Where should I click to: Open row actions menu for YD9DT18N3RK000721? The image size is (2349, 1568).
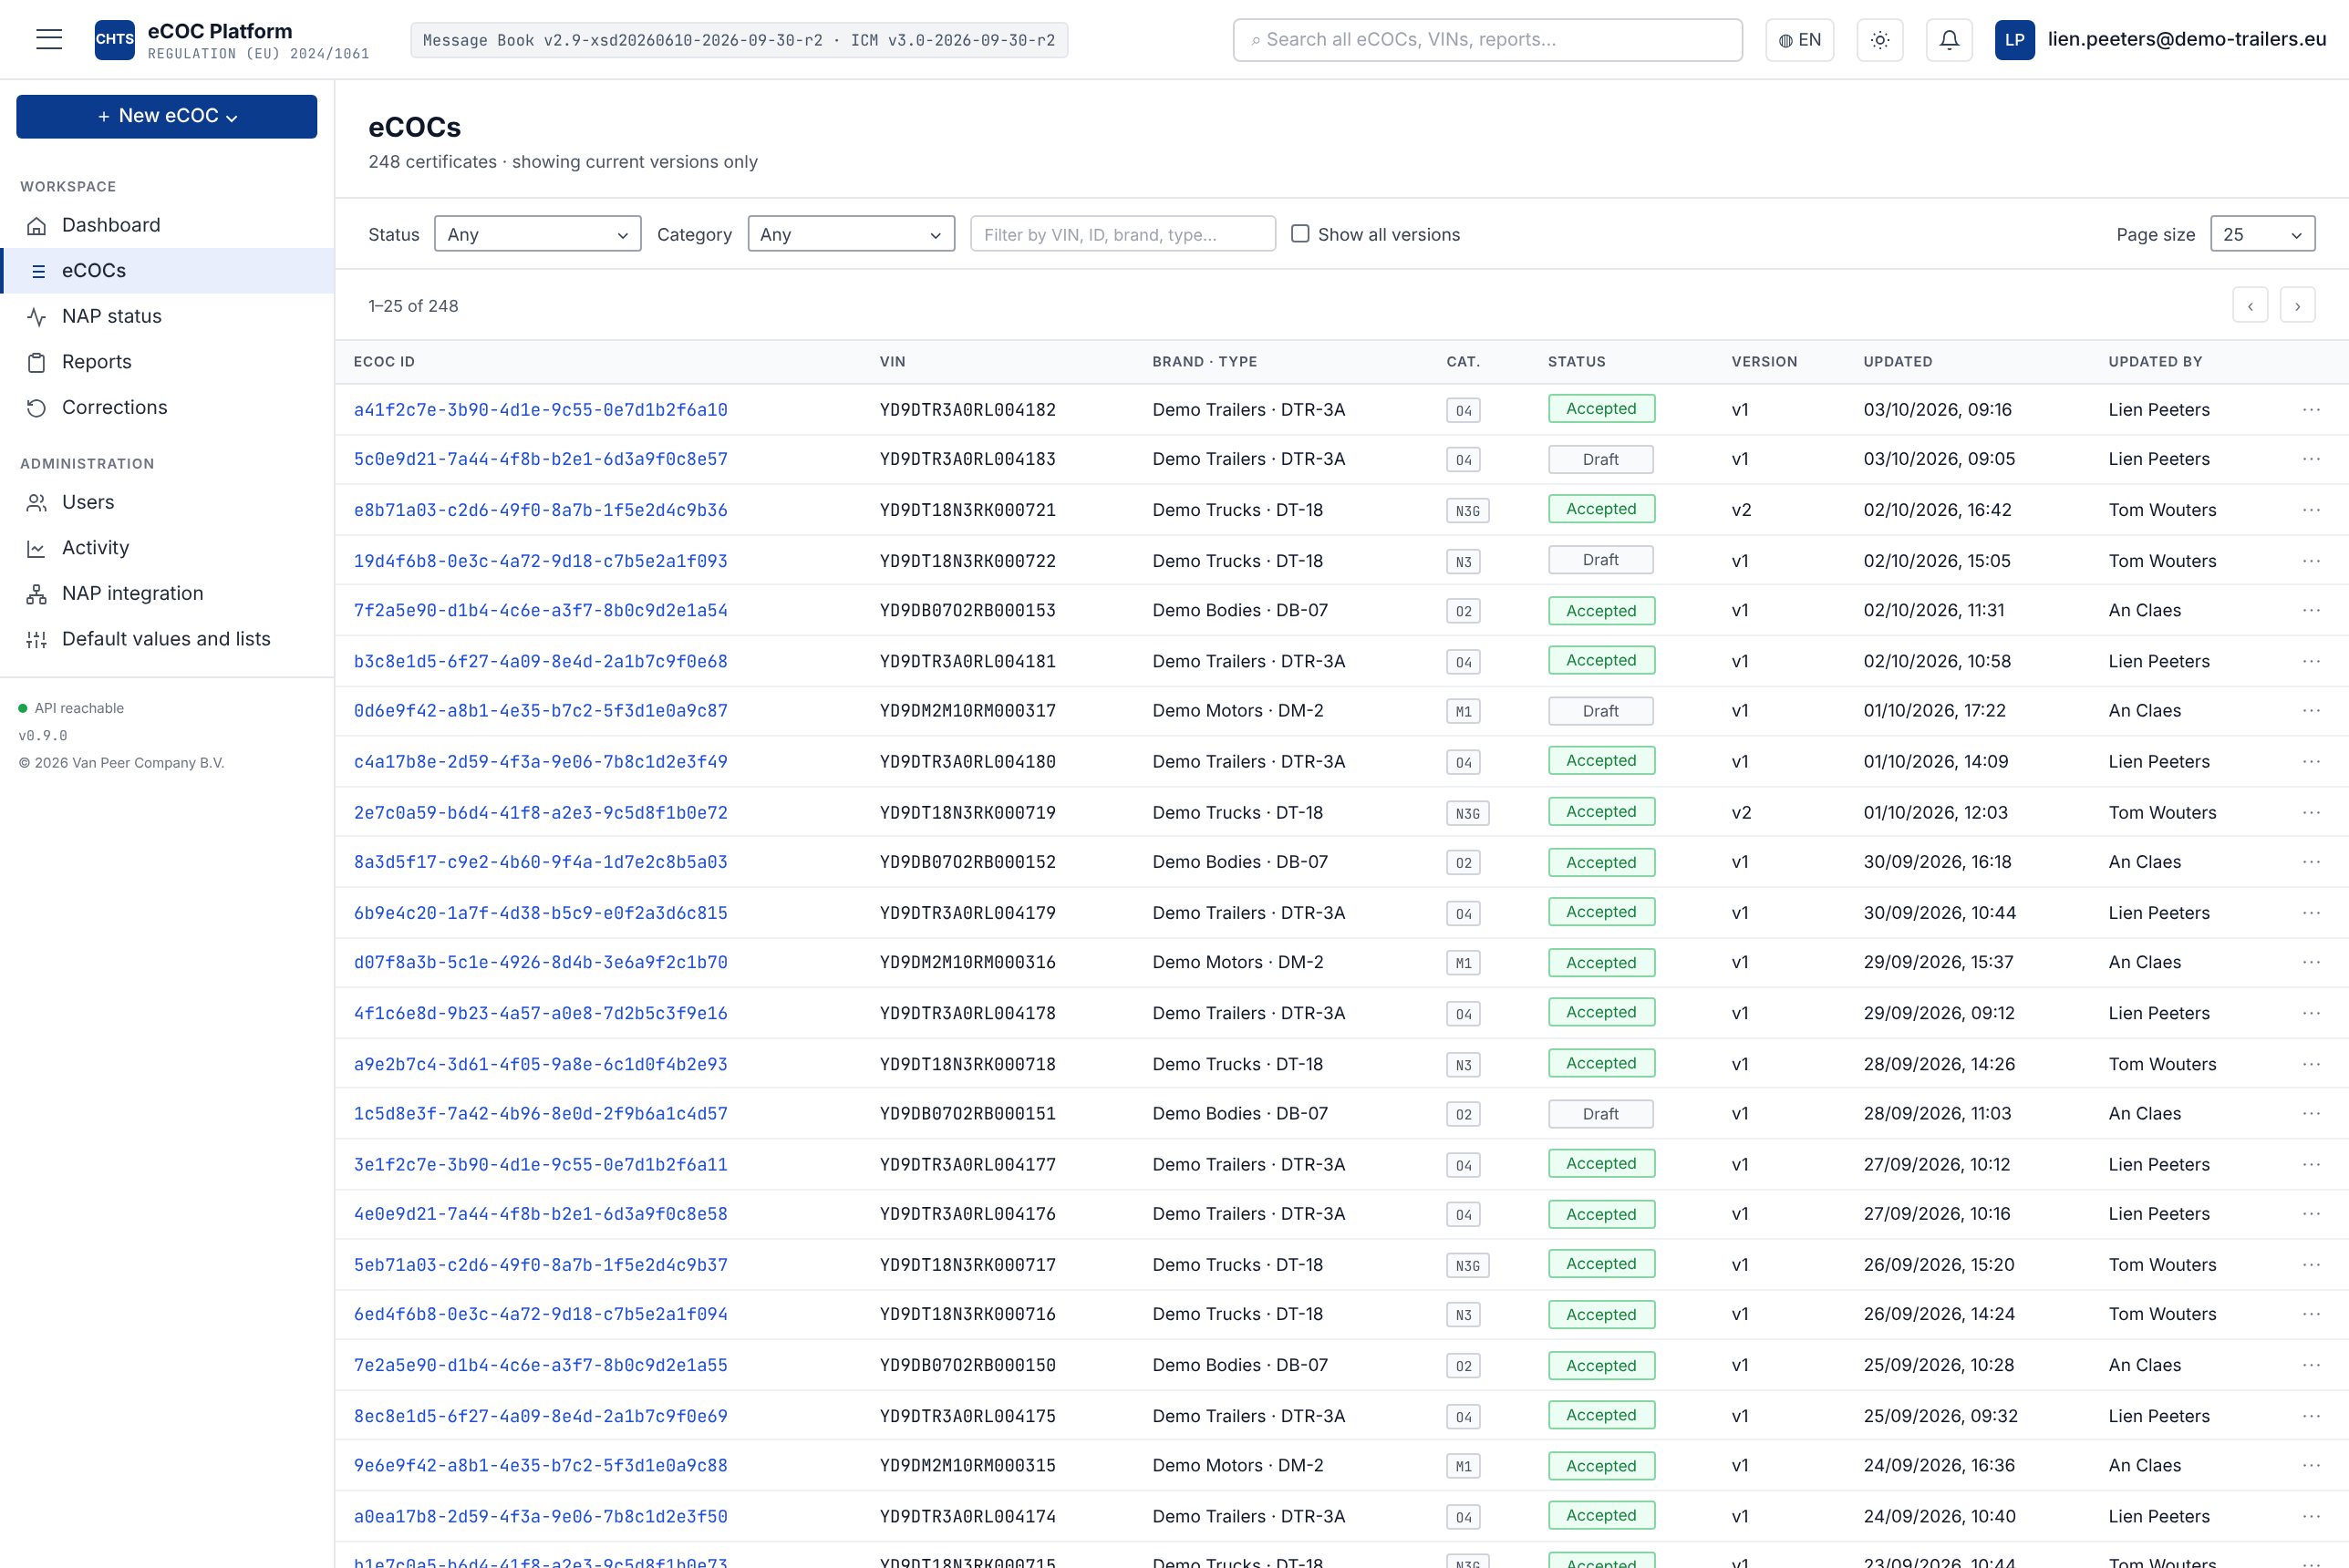(x=2311, y=510)
